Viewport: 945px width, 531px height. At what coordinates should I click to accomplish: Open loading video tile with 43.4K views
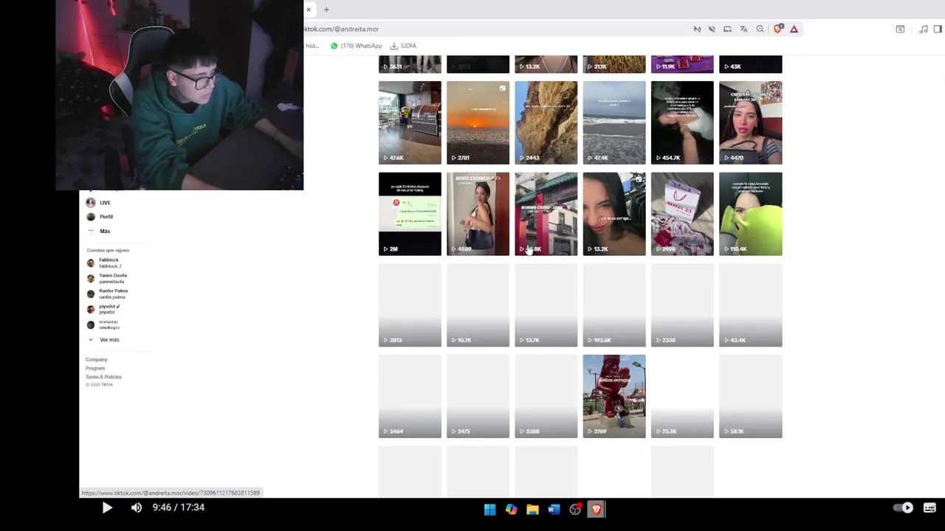pos(750,305)
